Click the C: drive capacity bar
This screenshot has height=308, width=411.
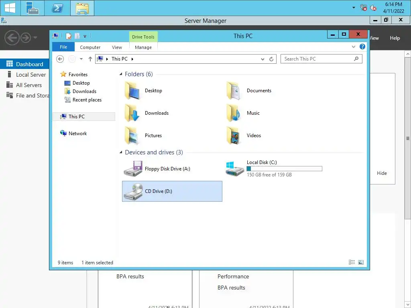coord(285,169)
